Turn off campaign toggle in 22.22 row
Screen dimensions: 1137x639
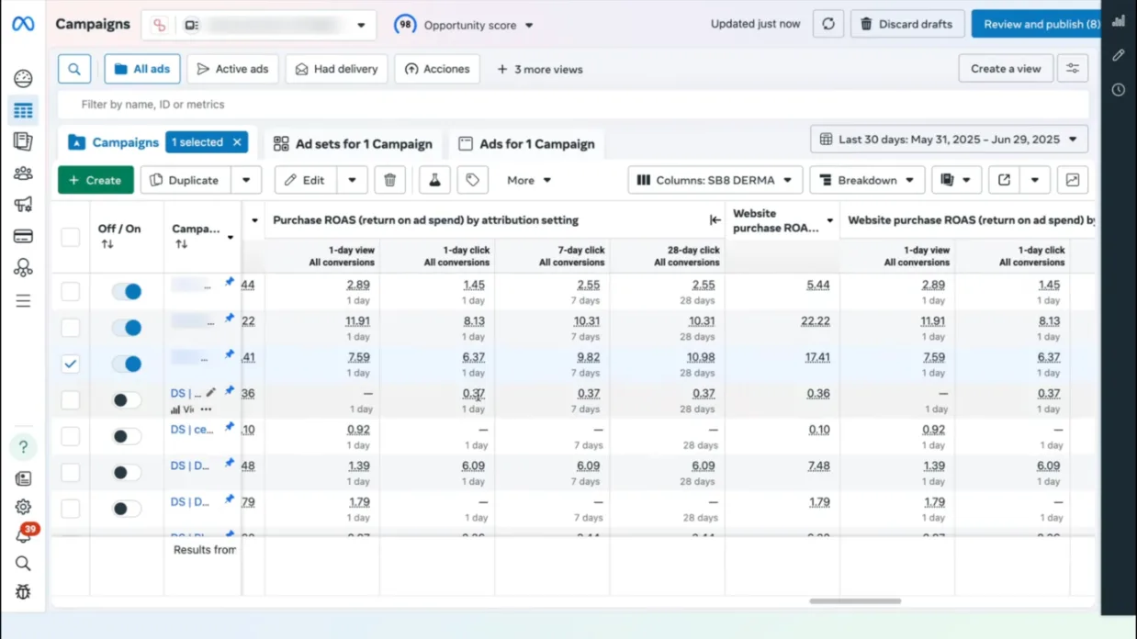(x=127, y=328)
